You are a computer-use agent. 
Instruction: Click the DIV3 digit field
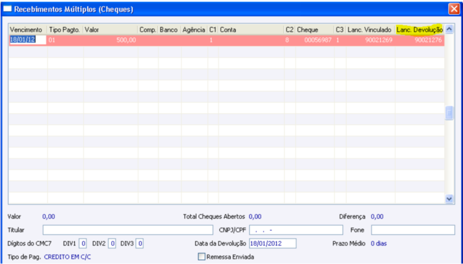tap(140, 244)
